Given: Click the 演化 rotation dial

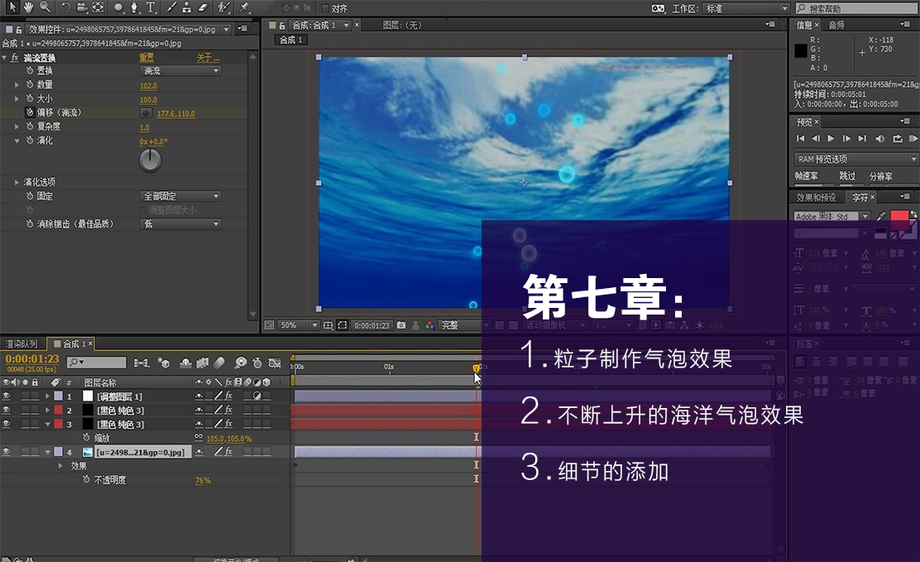Looking at the screenshot, I should click(x=151, y=160).
